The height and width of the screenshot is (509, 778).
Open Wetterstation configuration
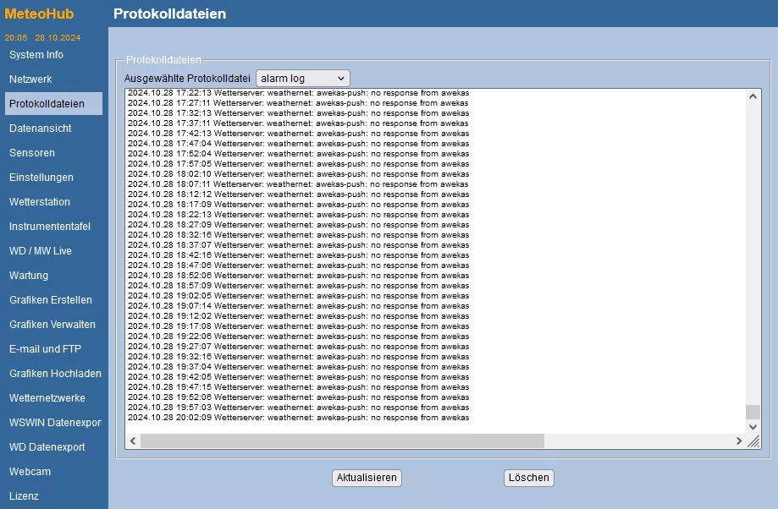click(40, 202)
